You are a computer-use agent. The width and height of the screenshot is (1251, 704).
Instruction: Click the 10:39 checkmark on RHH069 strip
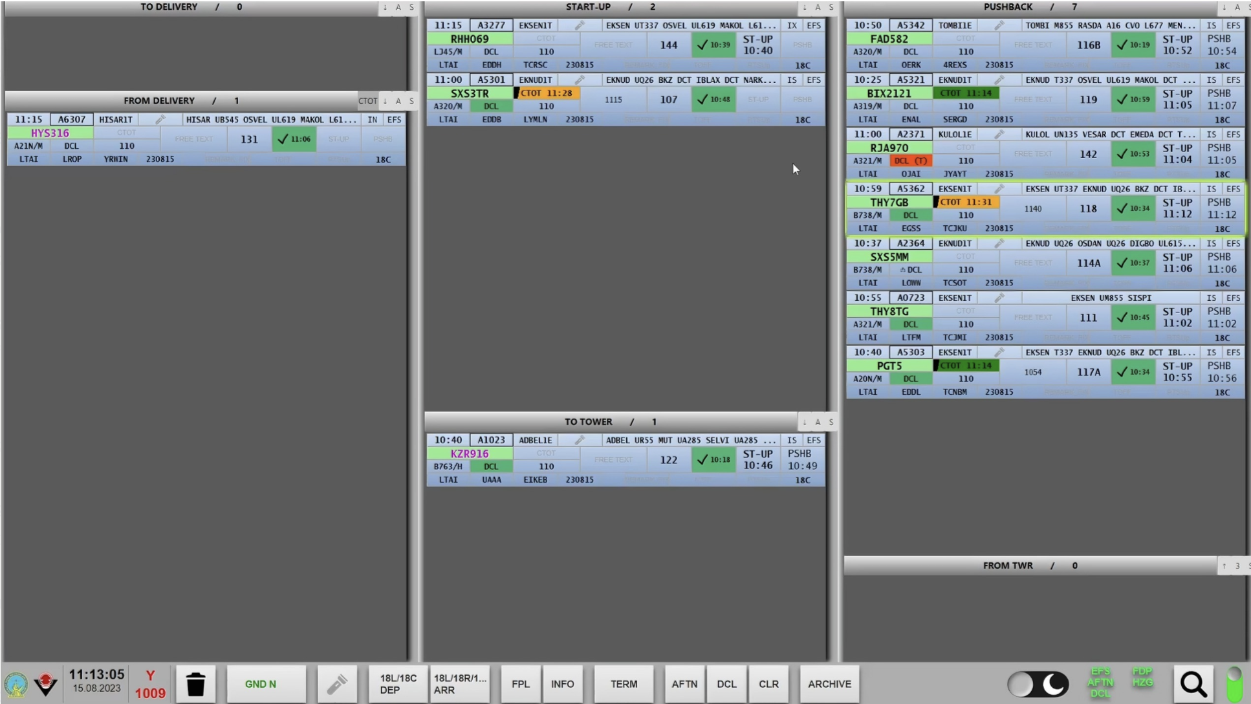(713, 45)
